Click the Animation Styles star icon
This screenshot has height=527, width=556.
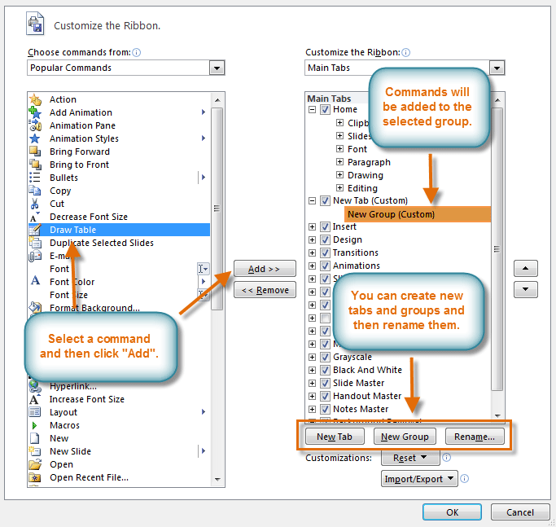[35, 138]
